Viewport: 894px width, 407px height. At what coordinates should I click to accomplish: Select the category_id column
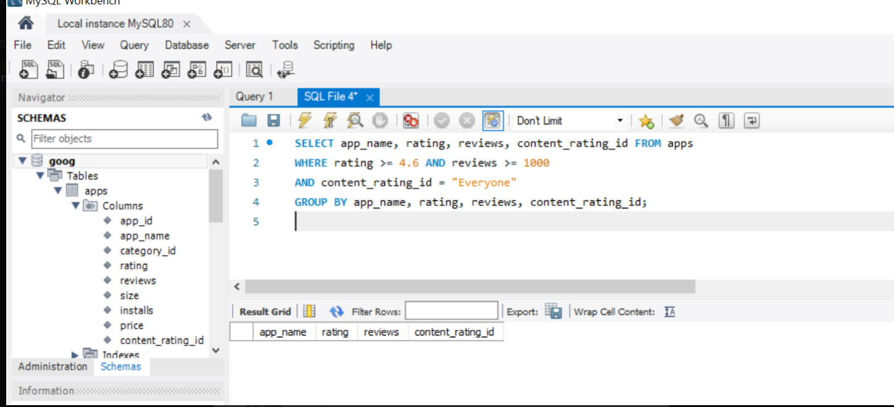tap(148, 250)
